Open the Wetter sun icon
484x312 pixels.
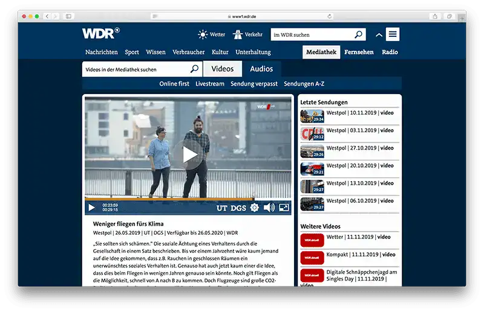coord(203,34)
